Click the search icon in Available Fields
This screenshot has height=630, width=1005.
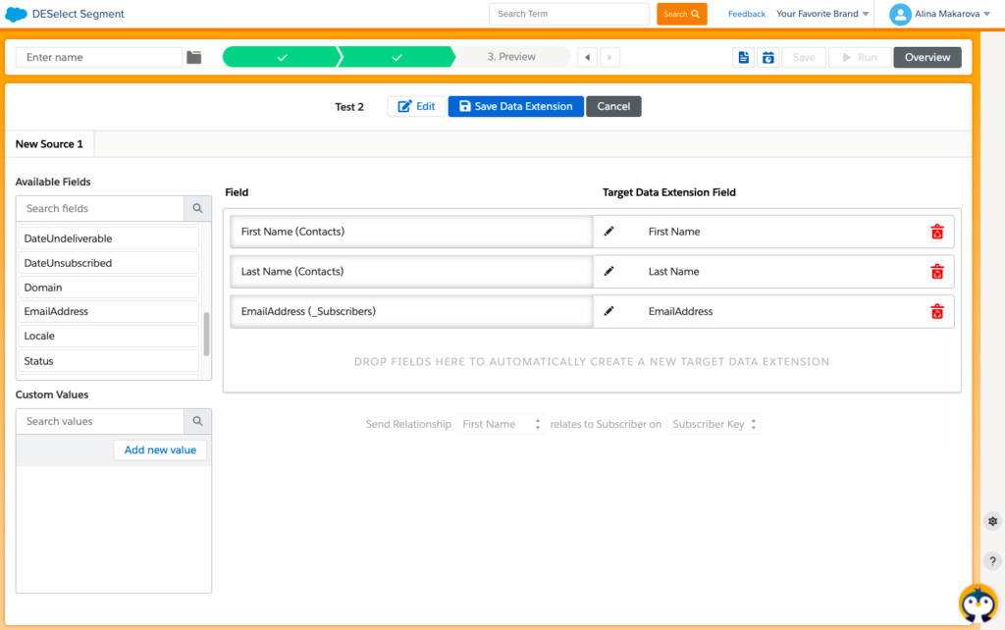197,209
